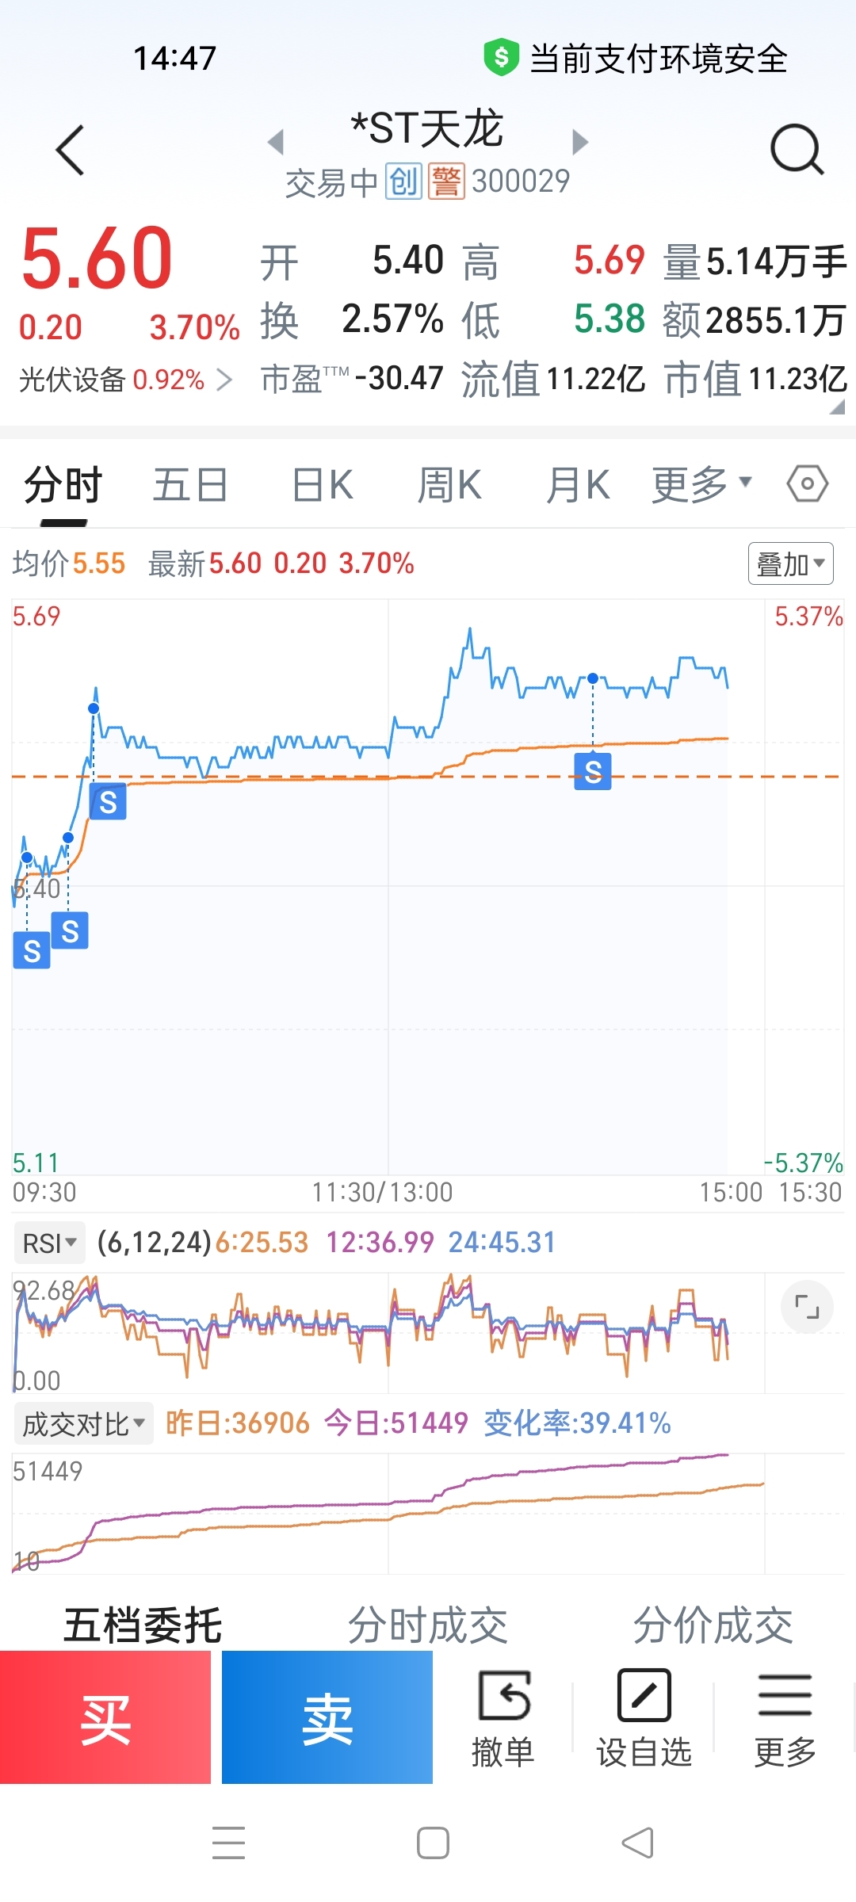The width and height of the screenshot is (856, 1902).
Task: Go to previous stock with left triangle
Action: click(x=276, y=143)
